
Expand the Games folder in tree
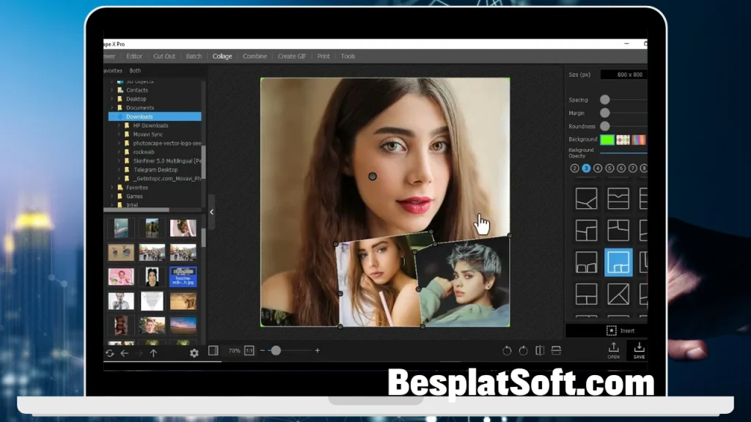pyautogui.click(x=112, y=196)
